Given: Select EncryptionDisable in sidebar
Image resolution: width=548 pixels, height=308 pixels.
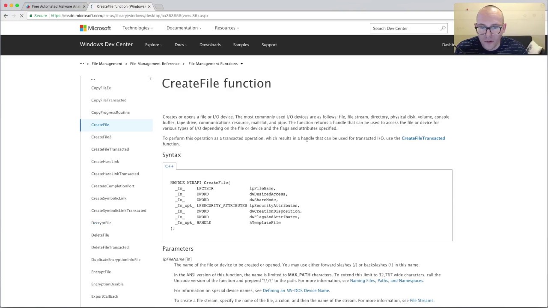Looking at the screenshot, I should [107, 284].
